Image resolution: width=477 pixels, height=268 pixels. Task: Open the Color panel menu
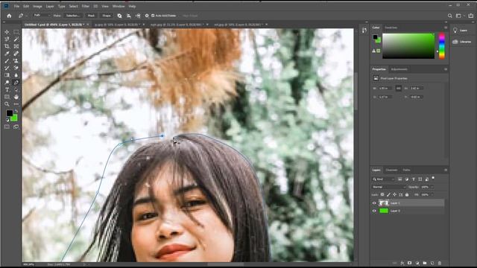[x=446, y=28]
